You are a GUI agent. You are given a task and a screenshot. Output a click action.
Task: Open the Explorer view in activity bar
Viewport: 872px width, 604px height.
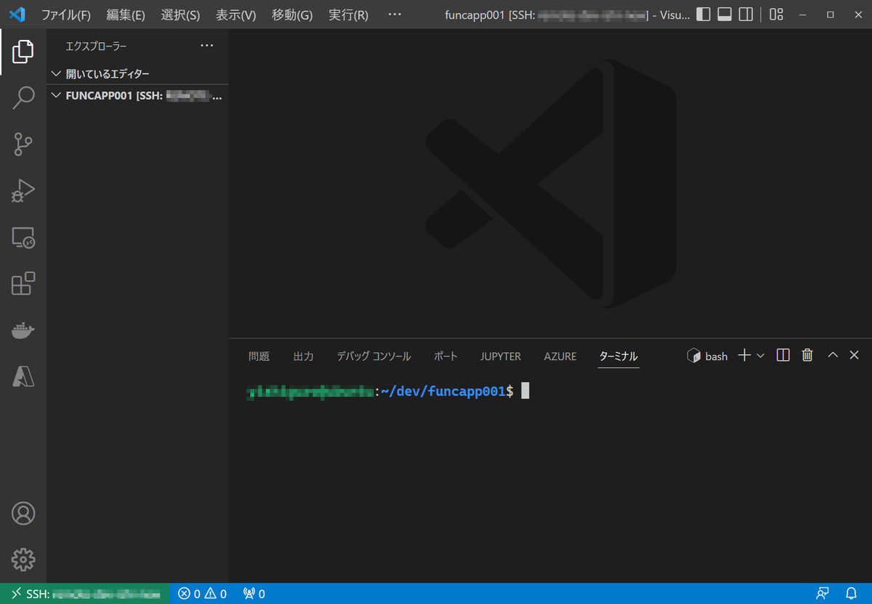click(x=23, y=52)
